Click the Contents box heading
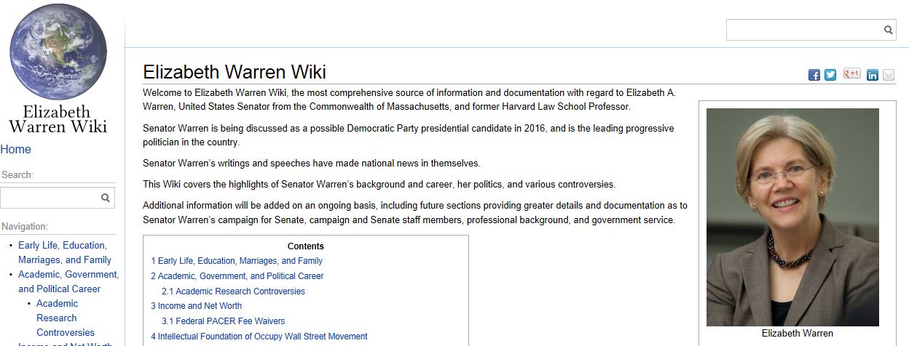Image resolution: width=909 pixels, height=346 pixels. 306,246
